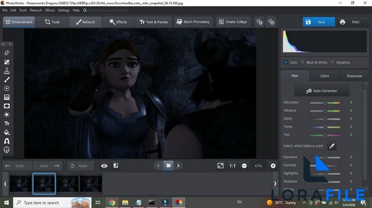372x208 pixels.
Task: Click the Redo button
Action: [47, 166]
